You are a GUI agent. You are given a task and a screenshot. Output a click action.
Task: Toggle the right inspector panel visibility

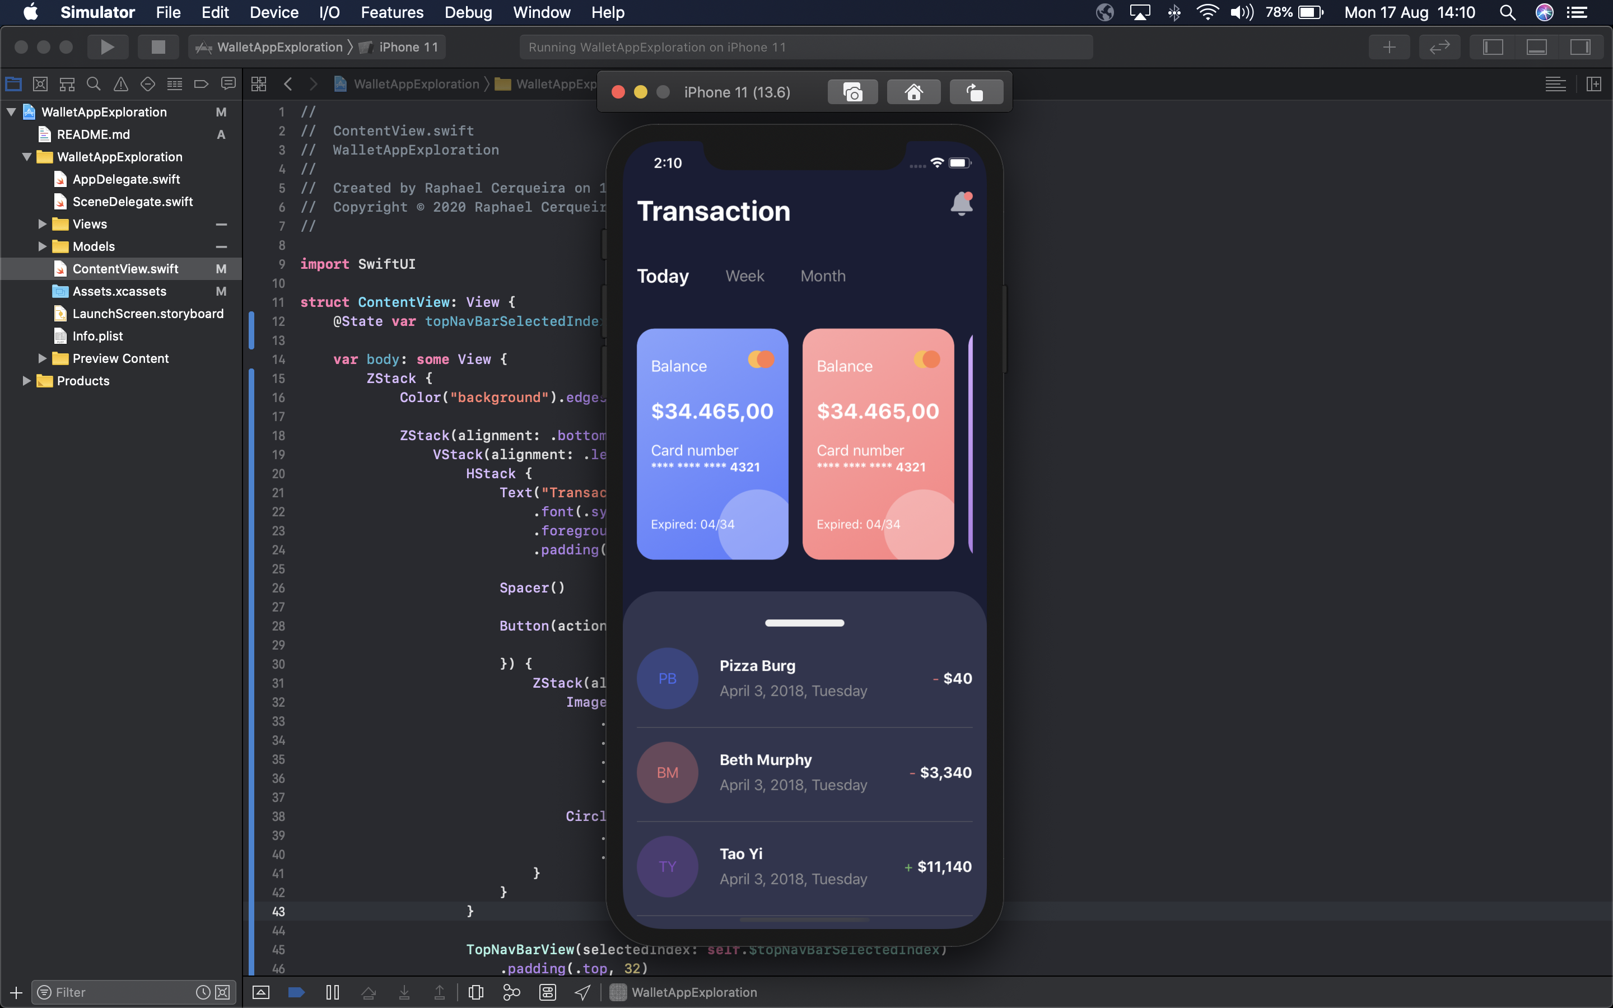pos(1581,46)
